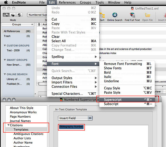Collapse the Citations tree node

click(9, 125)
